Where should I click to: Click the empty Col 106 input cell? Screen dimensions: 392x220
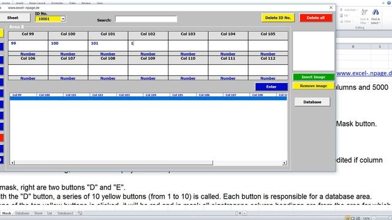[x=28, y=70]
